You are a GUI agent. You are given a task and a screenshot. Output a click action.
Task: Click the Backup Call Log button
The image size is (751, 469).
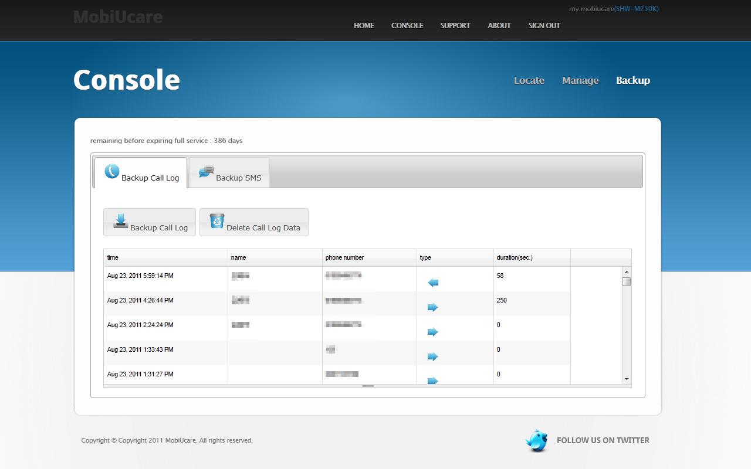pos(150,222)
